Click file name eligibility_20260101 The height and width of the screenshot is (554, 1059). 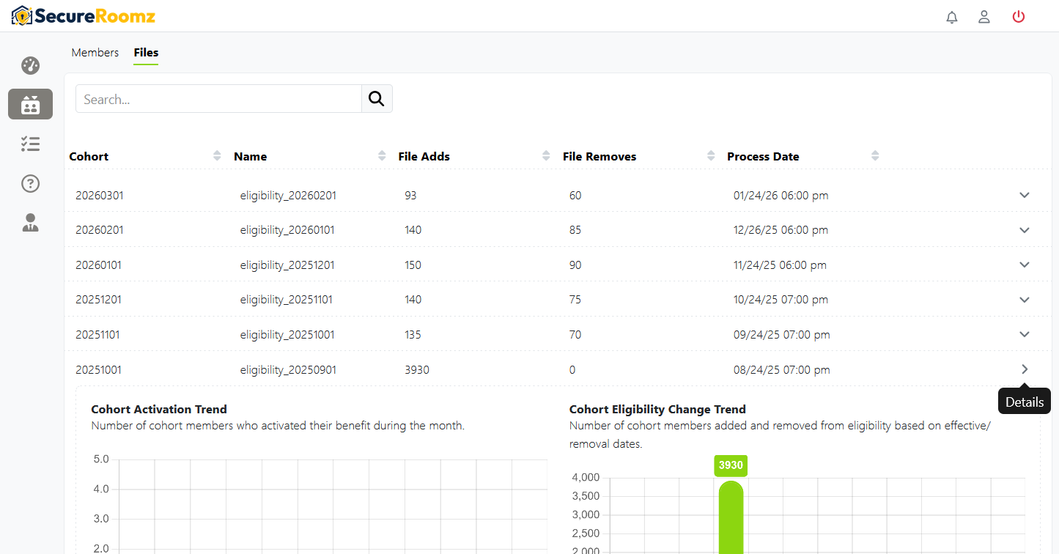coord(287,230)
